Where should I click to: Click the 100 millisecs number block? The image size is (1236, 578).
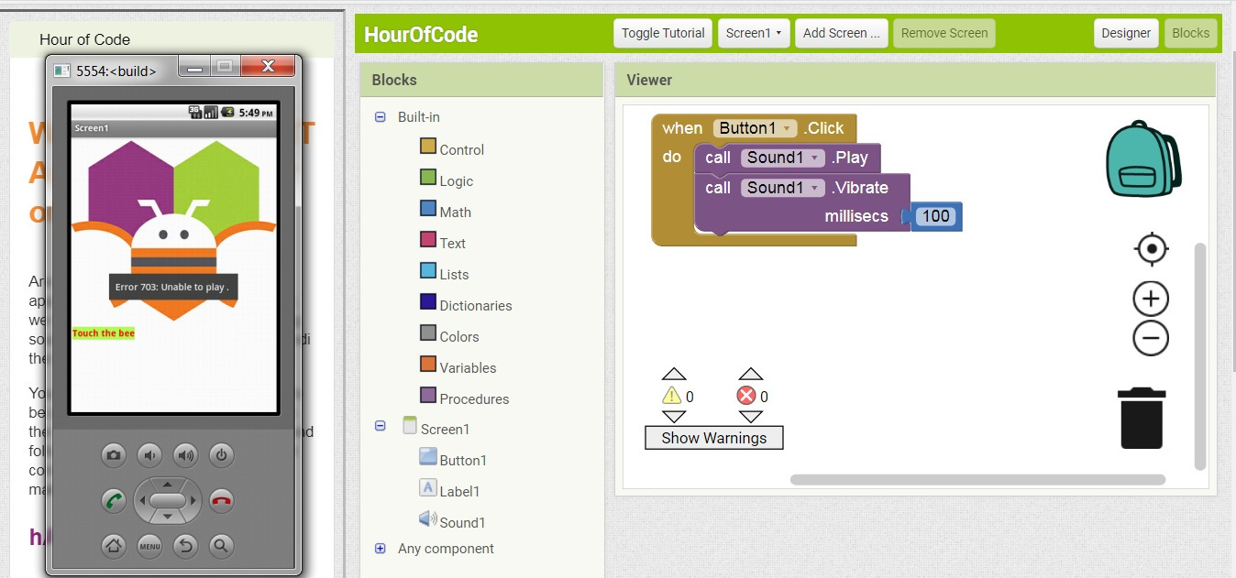pyautogui.click(x=936, y=216)
